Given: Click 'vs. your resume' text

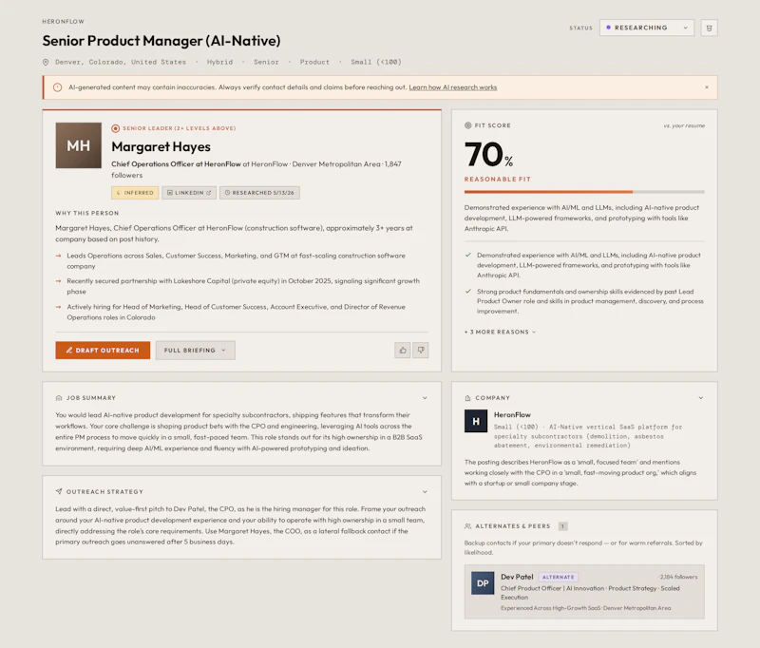Looking at the screenshot, I should [x=684, y=125].
